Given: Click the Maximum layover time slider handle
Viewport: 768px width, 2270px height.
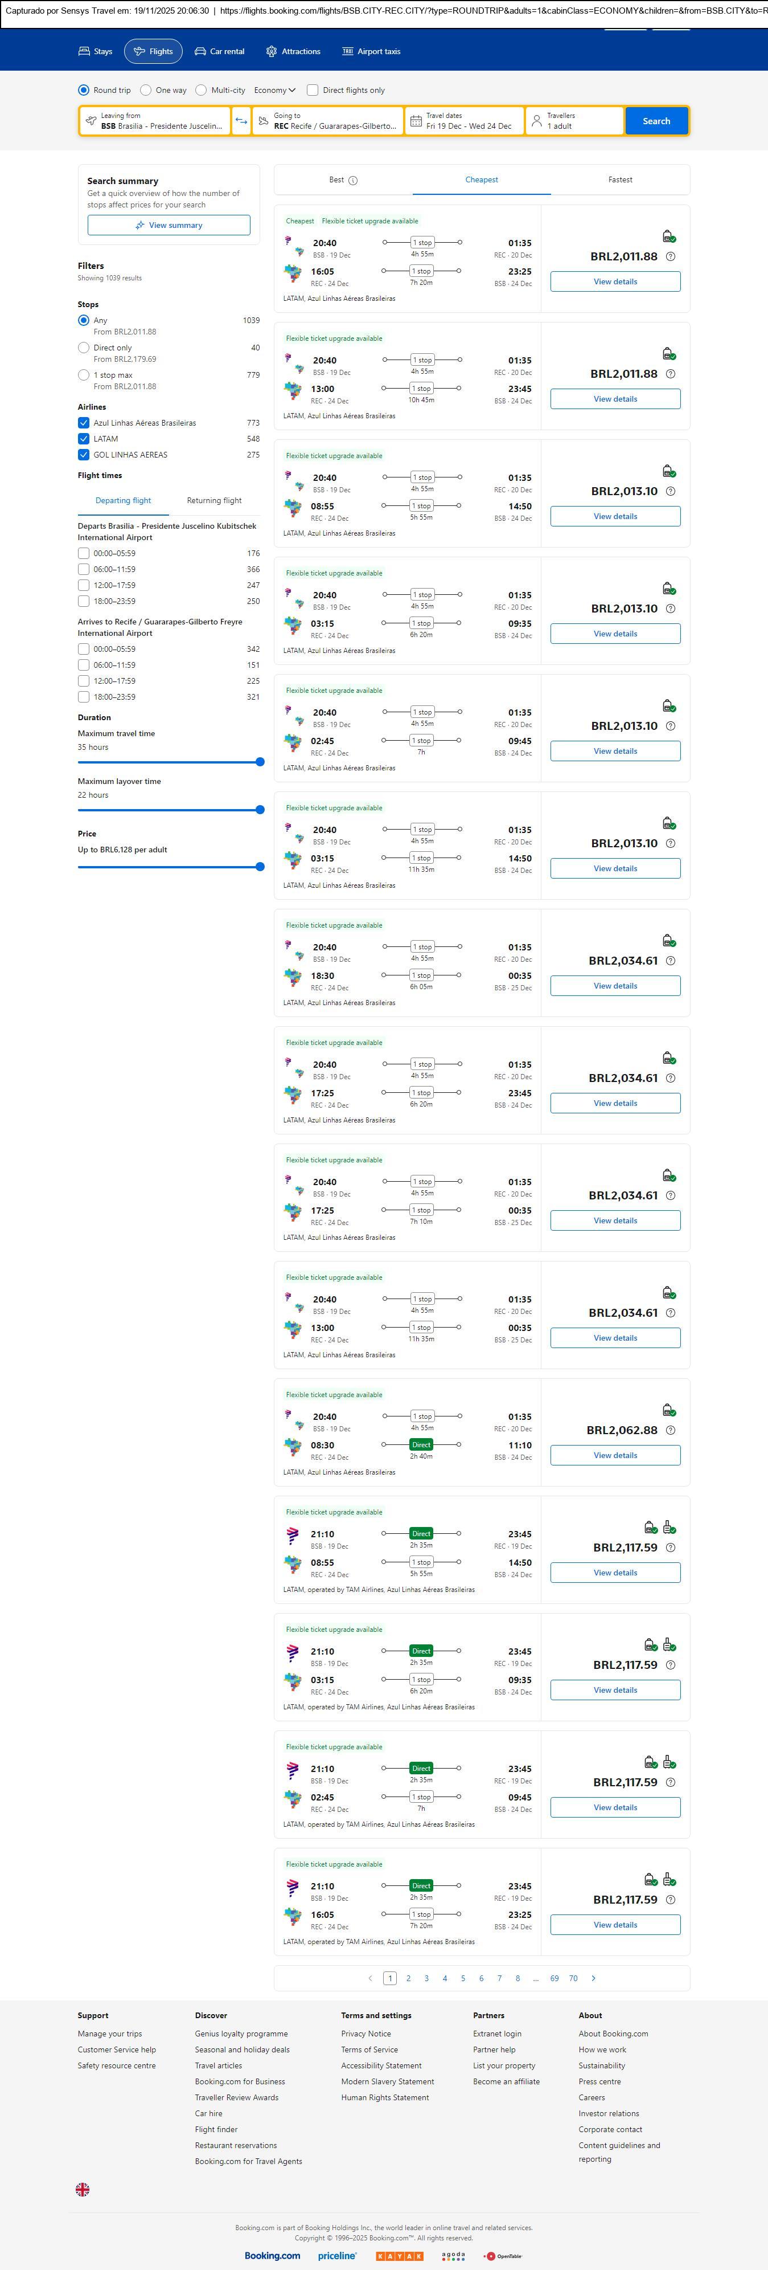Looking at the screenshot, I should 260,810.
